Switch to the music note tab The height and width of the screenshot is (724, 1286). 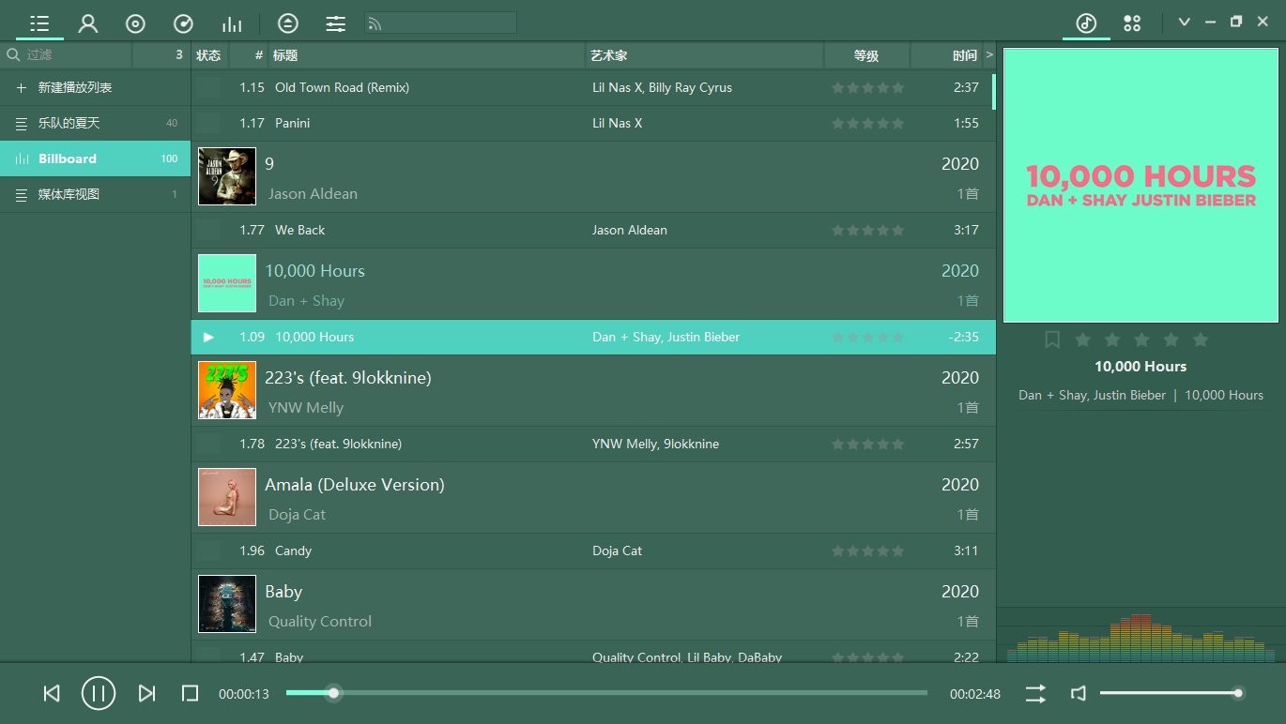(x=1085, y=23)
